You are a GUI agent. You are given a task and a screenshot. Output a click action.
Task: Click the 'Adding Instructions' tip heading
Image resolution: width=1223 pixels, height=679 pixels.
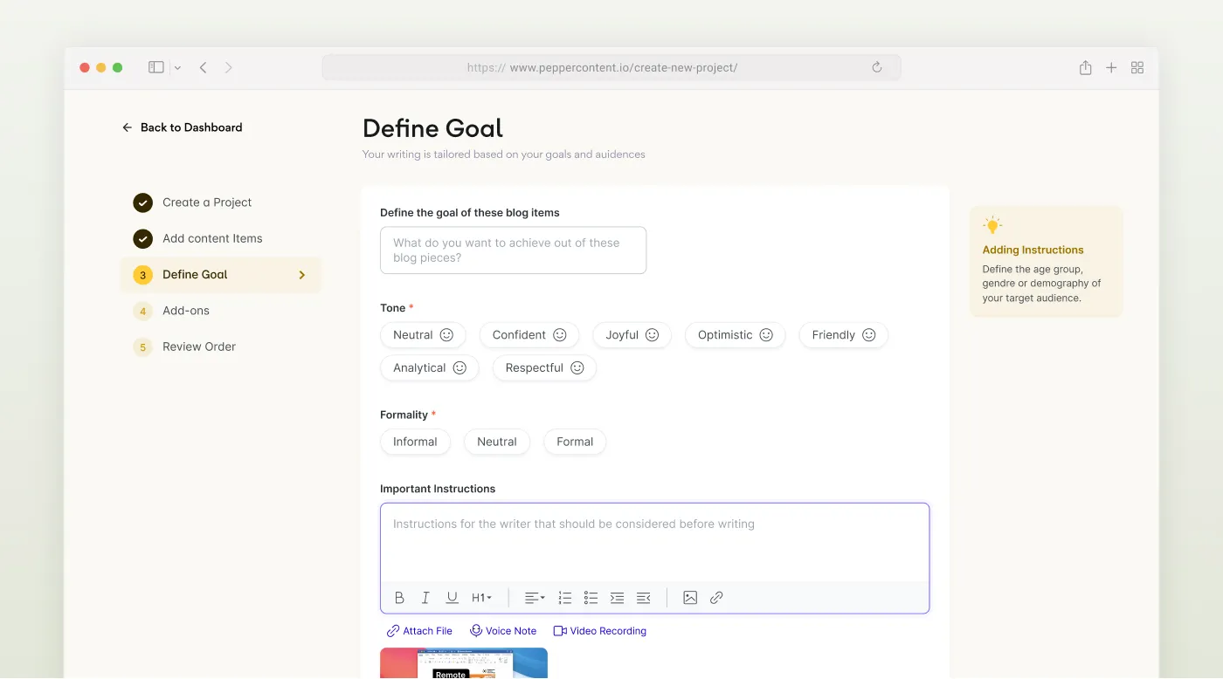[1033, 250]
